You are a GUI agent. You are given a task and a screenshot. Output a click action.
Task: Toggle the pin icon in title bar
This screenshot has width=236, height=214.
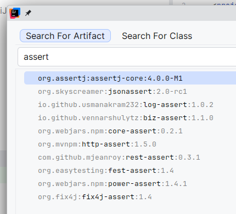point(28,13)
